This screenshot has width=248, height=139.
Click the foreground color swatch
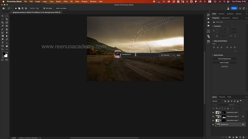tap(3, 54)
